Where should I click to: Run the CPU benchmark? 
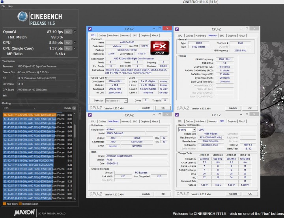68,42
